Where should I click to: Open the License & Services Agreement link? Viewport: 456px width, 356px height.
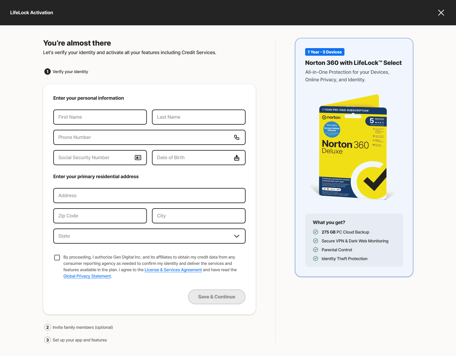tap(173, 270)
